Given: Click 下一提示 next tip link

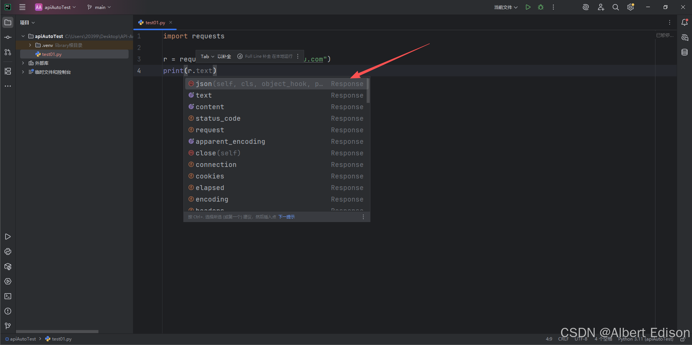Looking at the screenshot, I should [x=287, y=217].
